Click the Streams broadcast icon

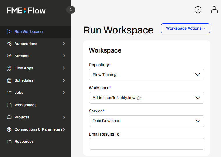tap(9, 56)
